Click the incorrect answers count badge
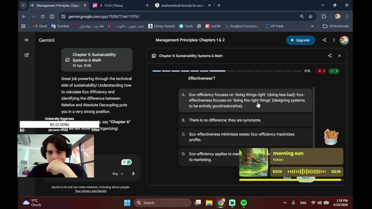The image size is (372, 209). (321, 71)
